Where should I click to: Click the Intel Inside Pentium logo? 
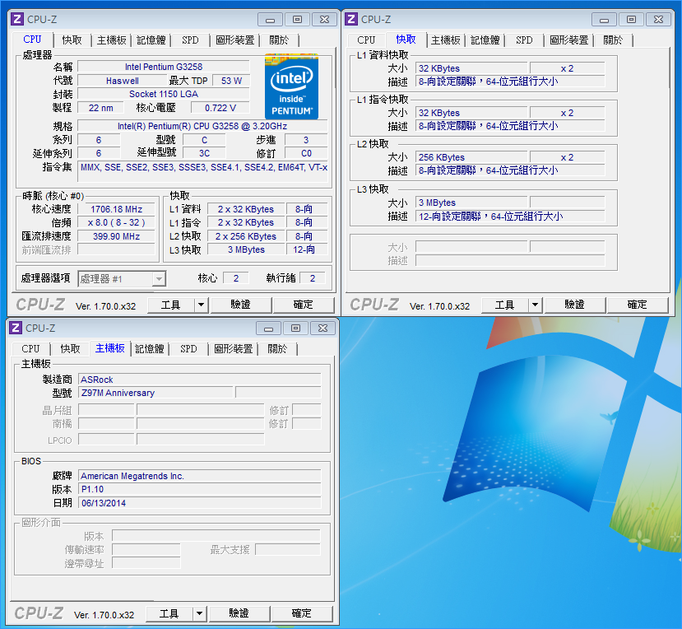click(291, 86)
